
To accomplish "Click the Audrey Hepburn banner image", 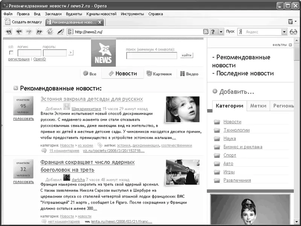I will click(250, 209).
